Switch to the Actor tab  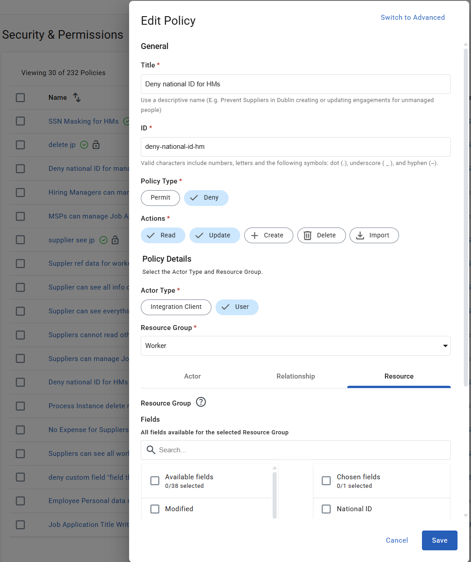pos(193,376)
